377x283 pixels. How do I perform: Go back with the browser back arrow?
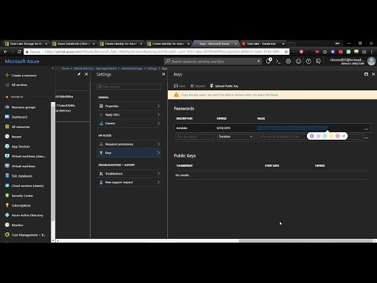click(x=5, y=51)
